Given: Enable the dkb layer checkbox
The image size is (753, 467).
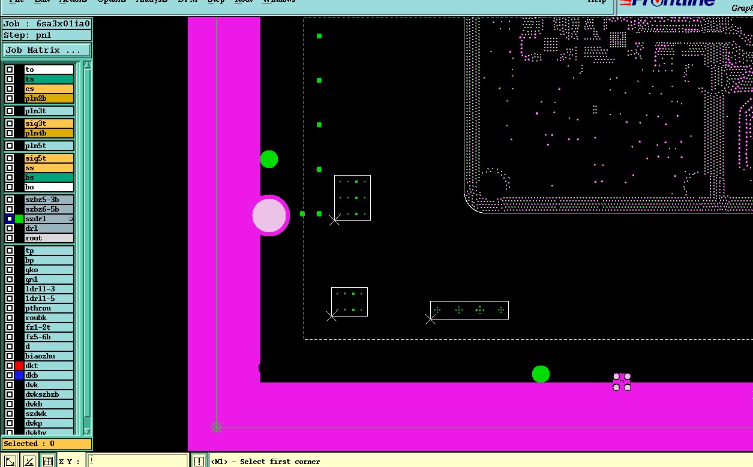Looking at the screenshot, I should 10,375.
